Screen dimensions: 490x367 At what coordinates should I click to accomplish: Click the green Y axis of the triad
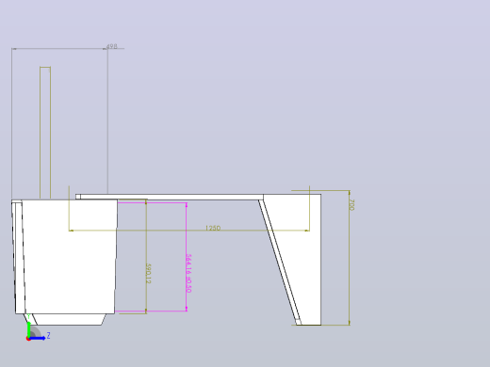[28, 328]
